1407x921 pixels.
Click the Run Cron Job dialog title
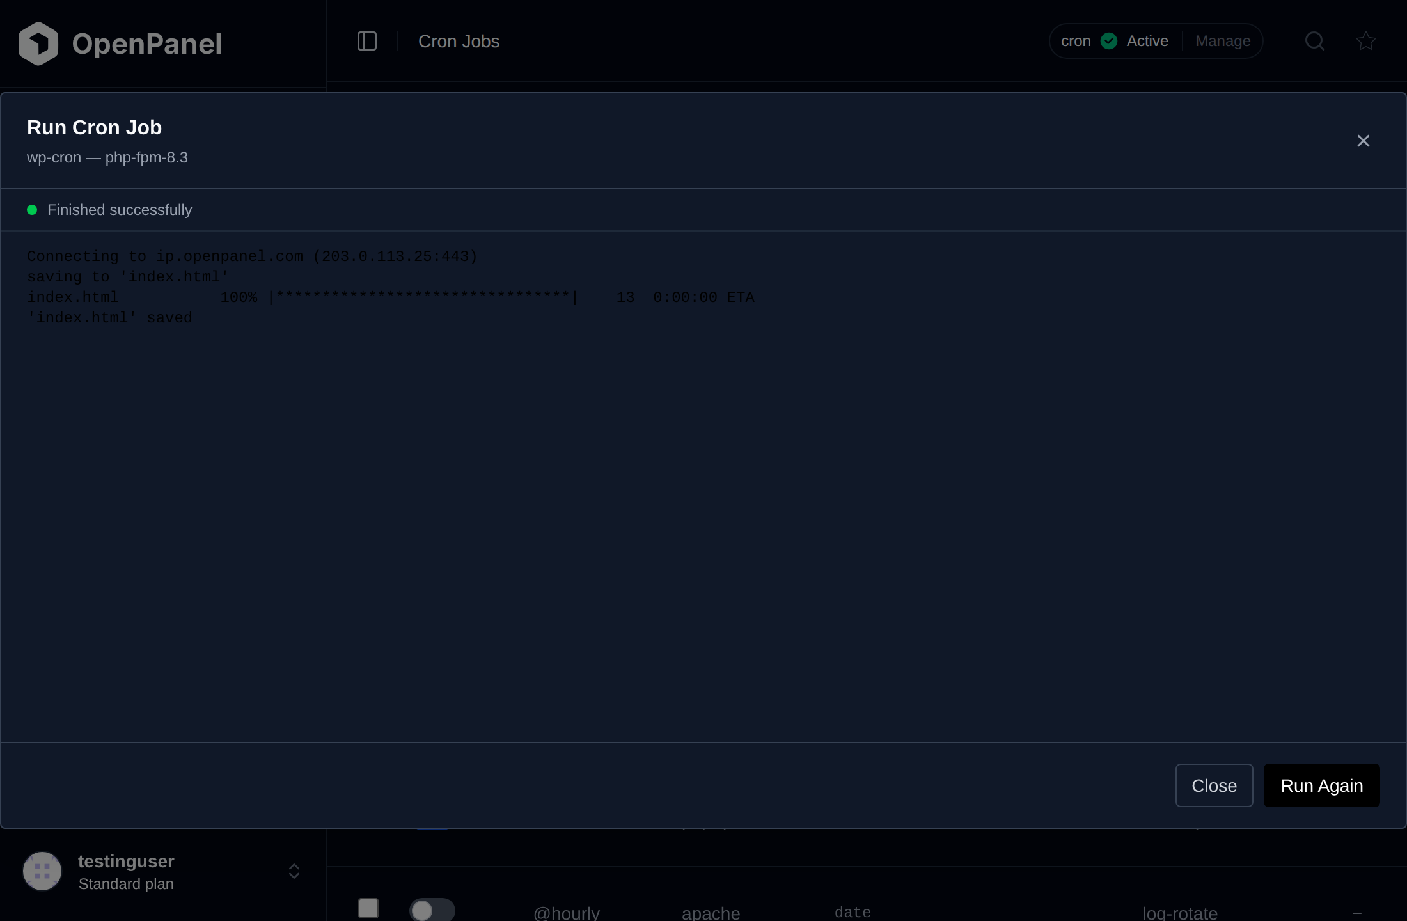94,127
